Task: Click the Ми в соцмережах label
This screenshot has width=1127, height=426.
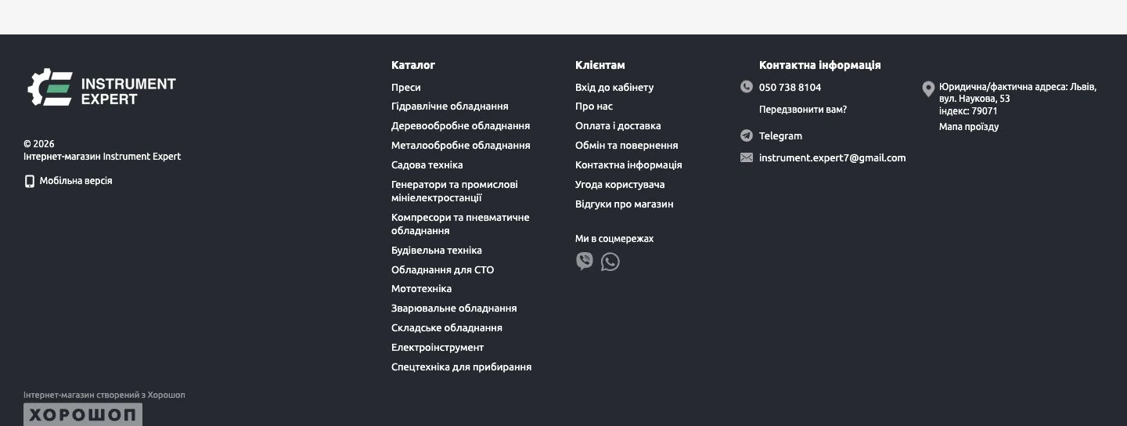Action: pos(614,239)
